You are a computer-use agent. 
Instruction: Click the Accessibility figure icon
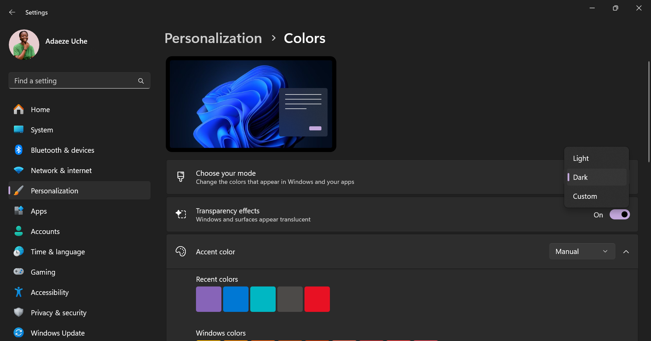tap(19, 292)
